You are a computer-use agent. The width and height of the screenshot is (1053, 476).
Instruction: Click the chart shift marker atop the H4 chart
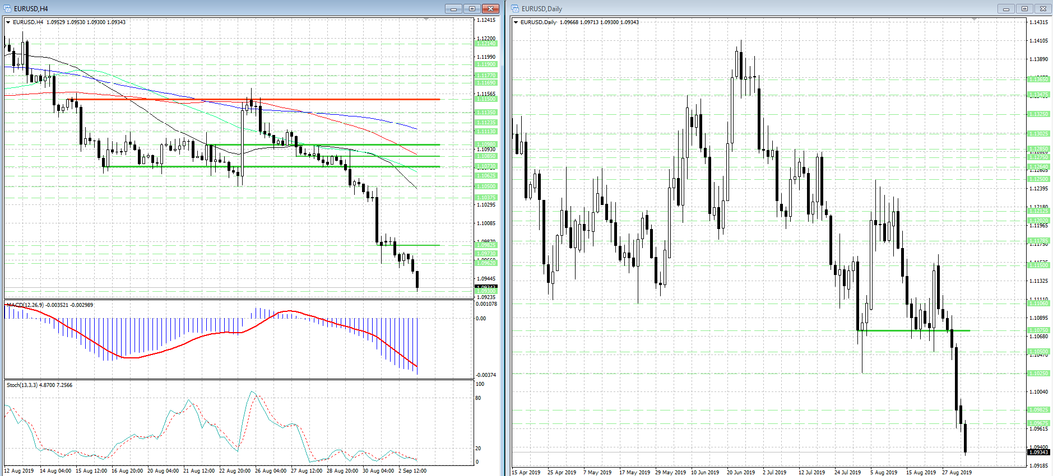[x=426, y=20]
